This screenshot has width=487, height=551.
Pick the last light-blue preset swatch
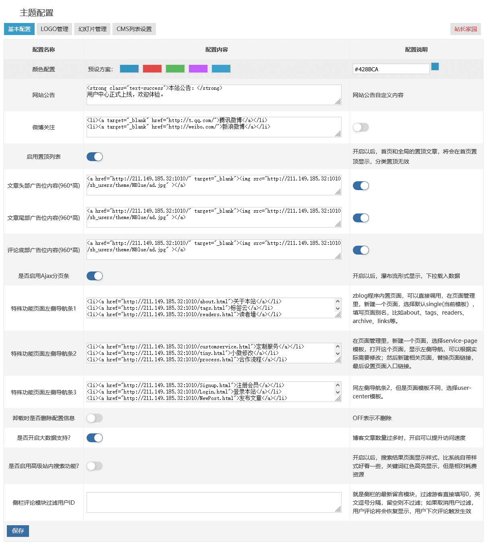221,68
